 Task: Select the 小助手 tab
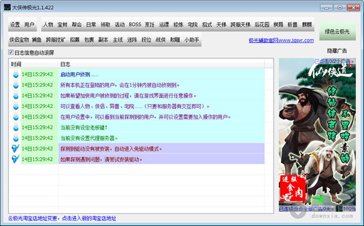pyautogui.click(x=192, y=40)
